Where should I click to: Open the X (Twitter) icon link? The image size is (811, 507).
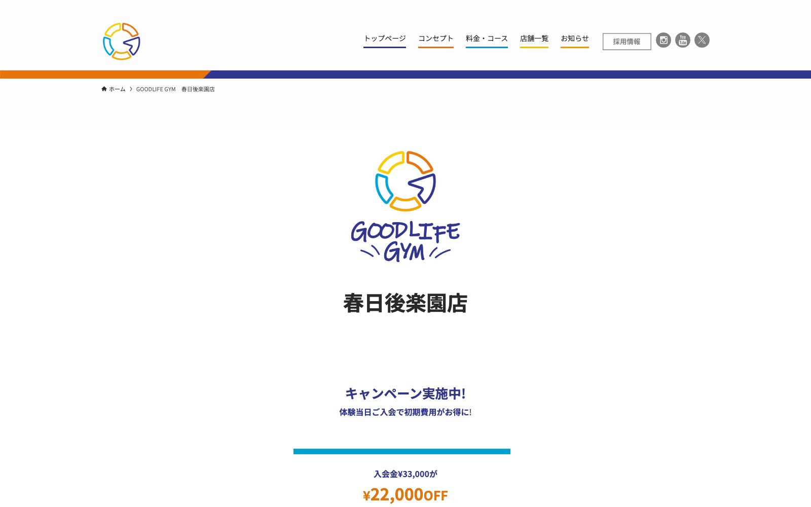click(x=702, y=40)
